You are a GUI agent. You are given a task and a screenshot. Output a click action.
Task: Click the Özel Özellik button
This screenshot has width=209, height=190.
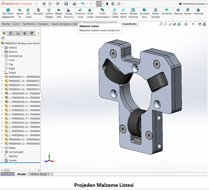[115, 13]
